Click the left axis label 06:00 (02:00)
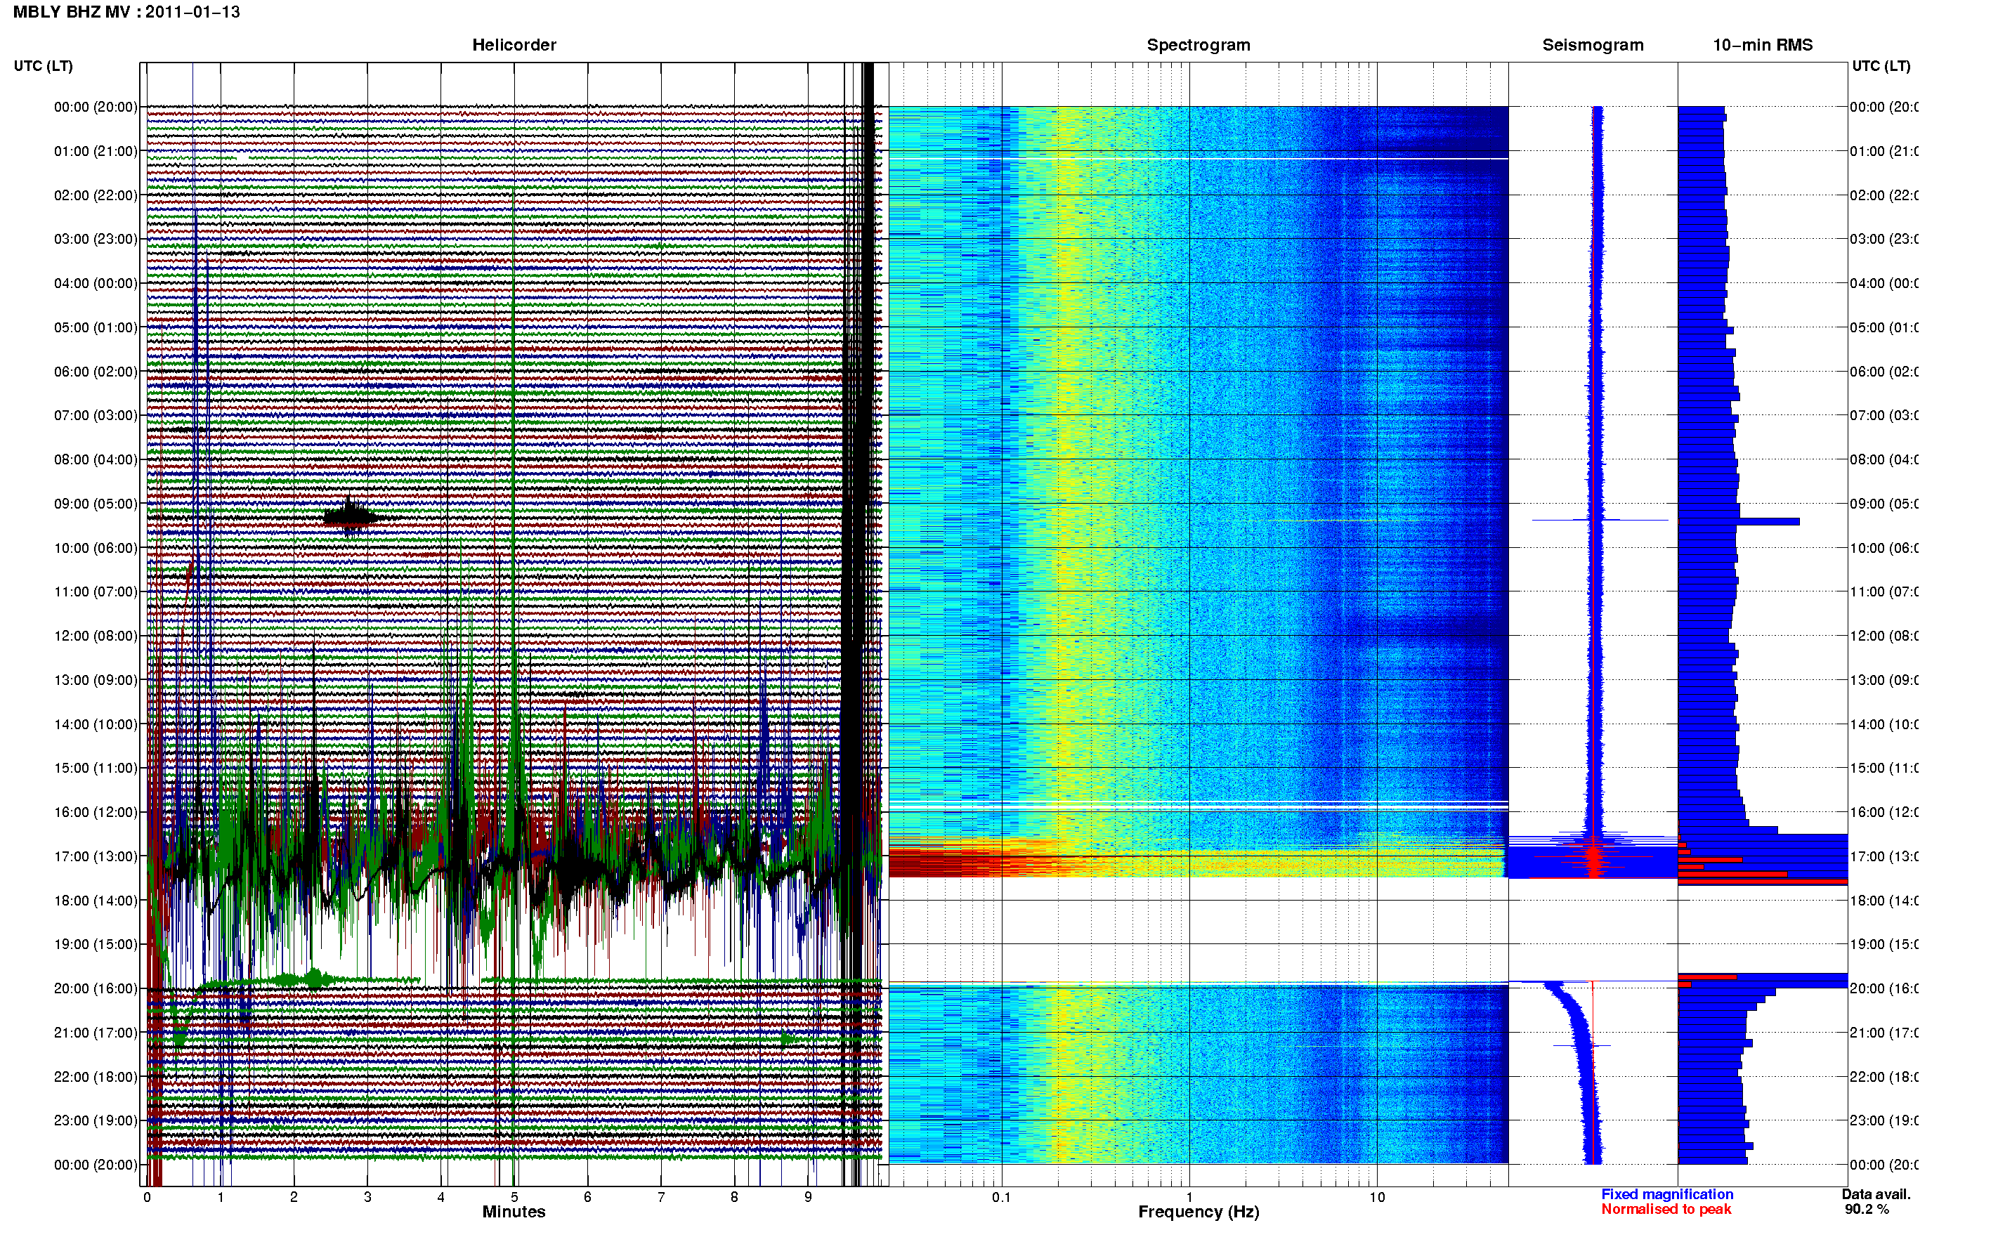Viewport: 1998px width, 1249px height. (96, 372)
